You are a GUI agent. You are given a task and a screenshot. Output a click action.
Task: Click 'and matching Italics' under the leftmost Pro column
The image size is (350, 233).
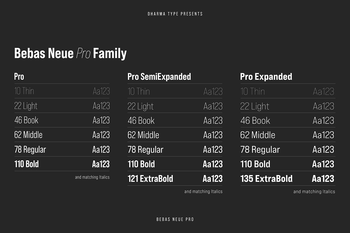pos(92,177)
